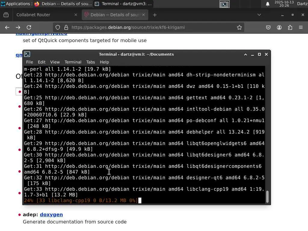Open Firefox View recent browsing icon
The width and height of the screenshot is (308, 231).
point(6,15)
